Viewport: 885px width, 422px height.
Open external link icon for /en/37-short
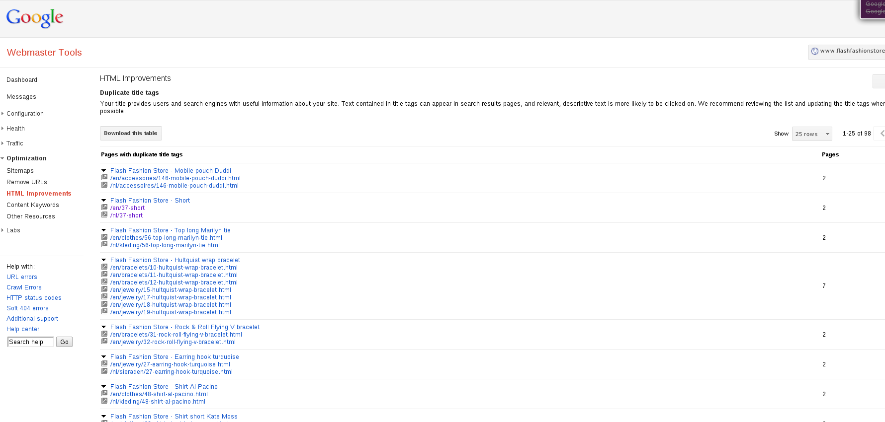104,207
